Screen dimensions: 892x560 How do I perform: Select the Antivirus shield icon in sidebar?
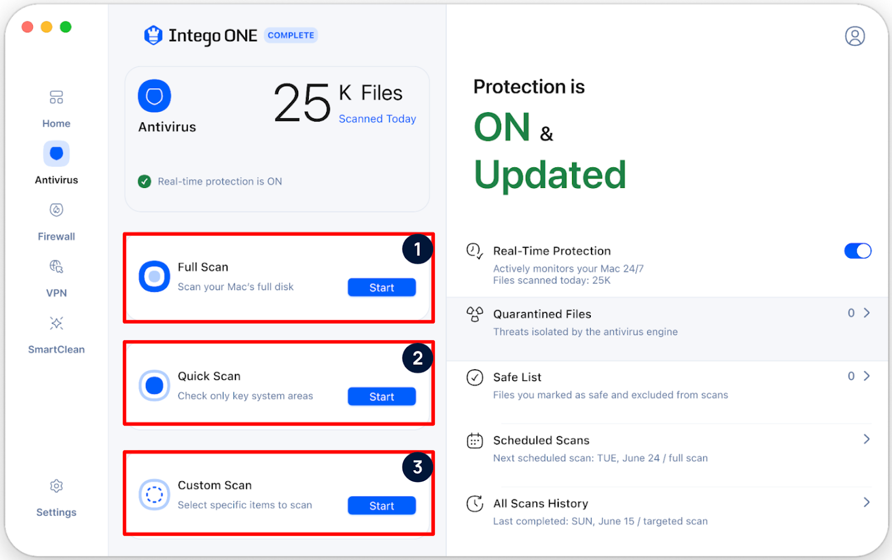(x=56, y=153)
